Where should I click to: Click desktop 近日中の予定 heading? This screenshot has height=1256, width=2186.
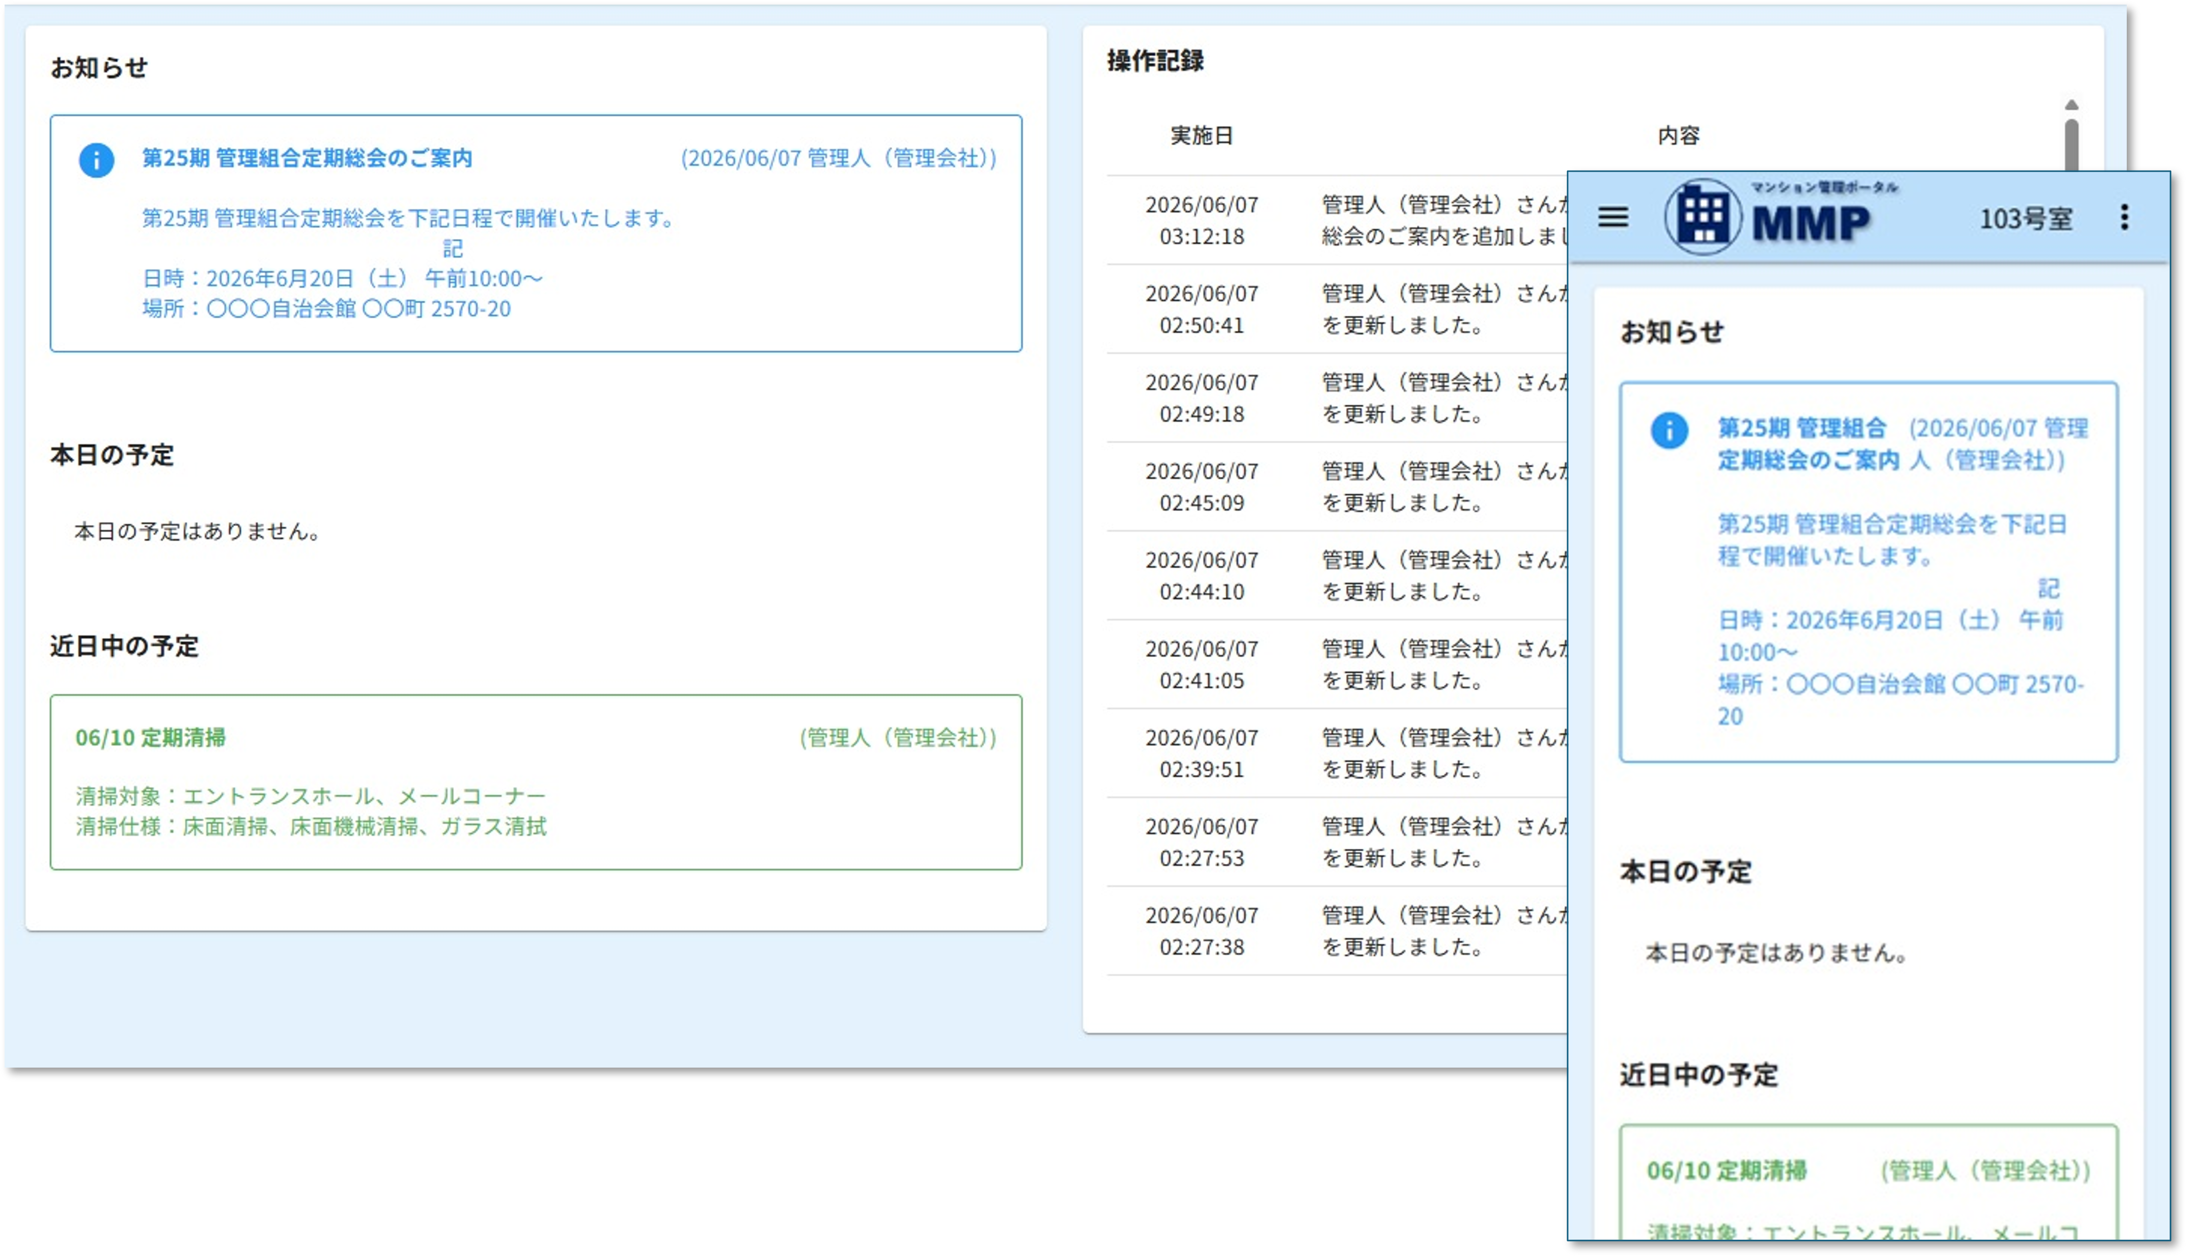[124, 646]
